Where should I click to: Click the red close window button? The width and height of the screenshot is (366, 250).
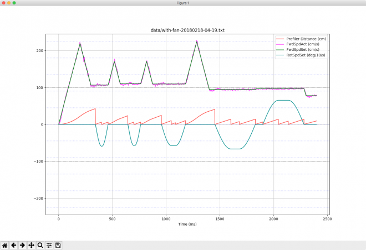pos(4,3)
